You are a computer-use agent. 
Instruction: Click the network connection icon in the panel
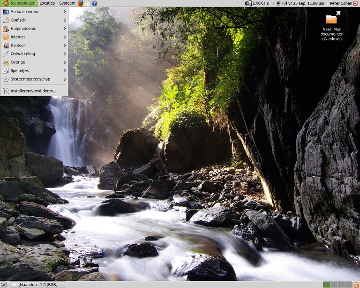tap(278, 3)
